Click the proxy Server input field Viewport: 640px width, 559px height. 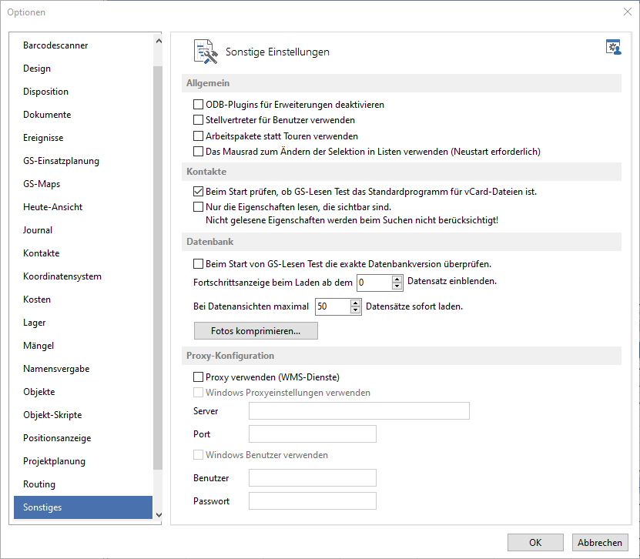(x=359, y=411)
